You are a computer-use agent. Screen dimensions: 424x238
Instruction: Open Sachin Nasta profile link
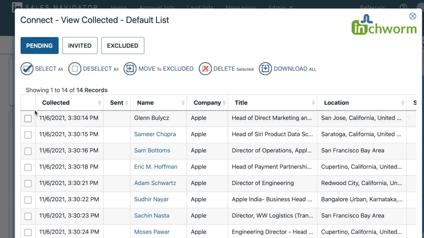(x=151, y=216)
